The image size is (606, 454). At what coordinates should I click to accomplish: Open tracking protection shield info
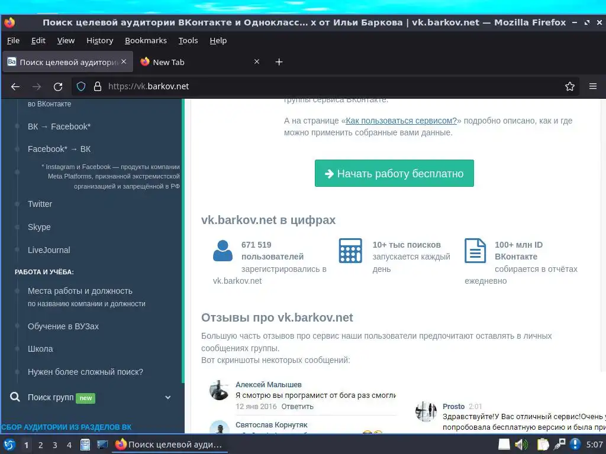[x=80, y=86]
